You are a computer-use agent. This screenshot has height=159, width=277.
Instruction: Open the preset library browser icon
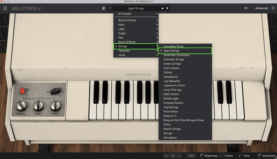(104, 8)
